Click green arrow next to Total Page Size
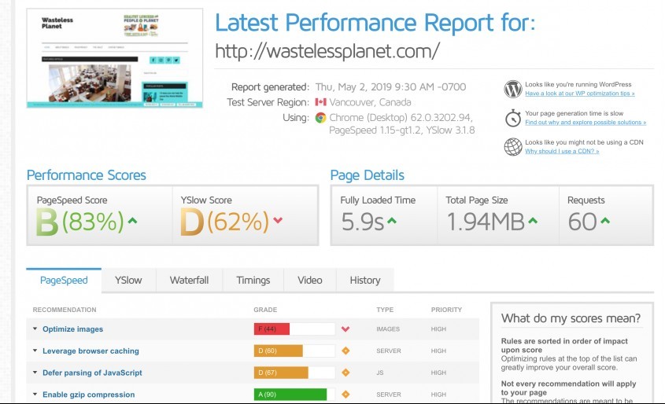 tap(533, 220)
